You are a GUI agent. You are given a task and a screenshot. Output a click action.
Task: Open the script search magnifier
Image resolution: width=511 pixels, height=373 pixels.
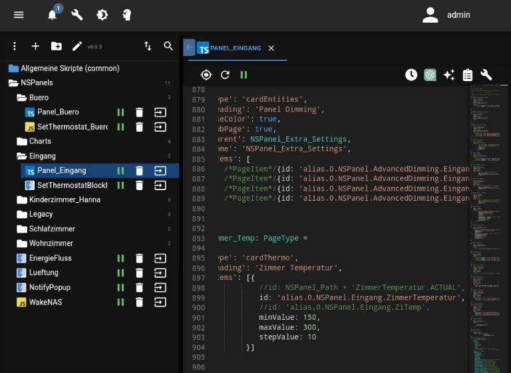(168, 46)
